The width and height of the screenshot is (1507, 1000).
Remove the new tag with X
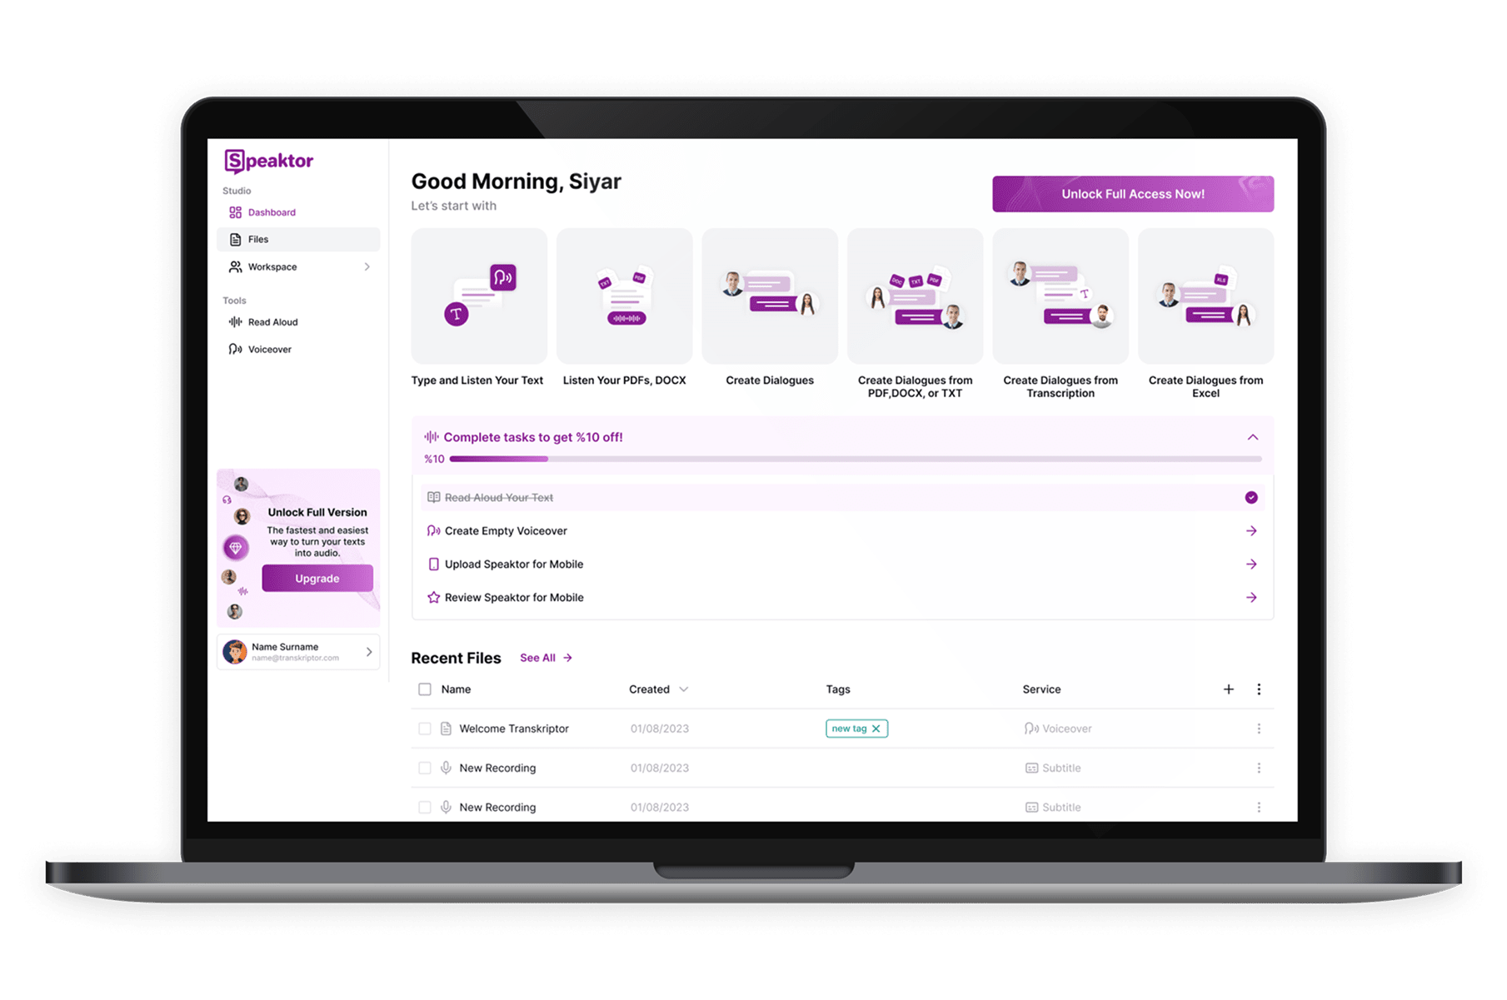point(876,729)
